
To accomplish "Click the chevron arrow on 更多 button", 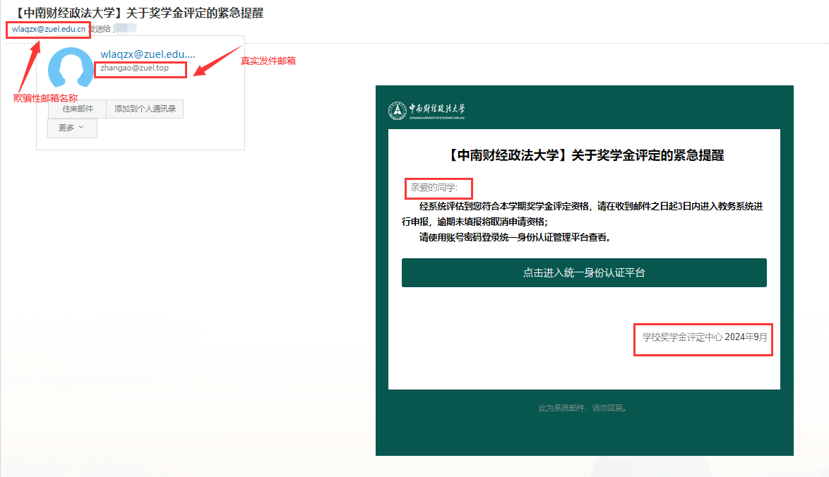I will [x=80, y=128].
